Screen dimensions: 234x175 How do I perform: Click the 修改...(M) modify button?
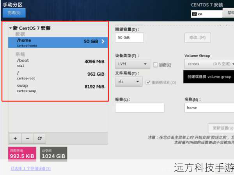[x=198, y=37]
